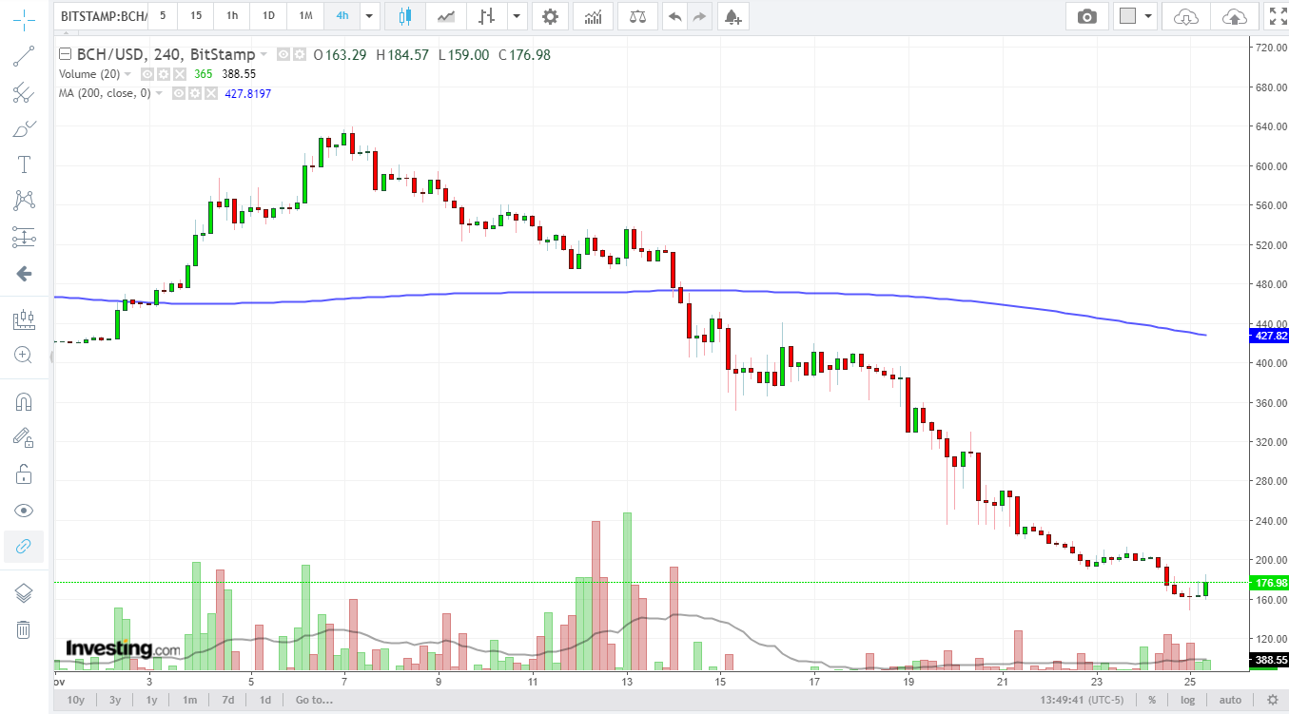1289x714 pixels.
Task: Open the bar style dropdown arrow
Action: (x=517, y=16)
